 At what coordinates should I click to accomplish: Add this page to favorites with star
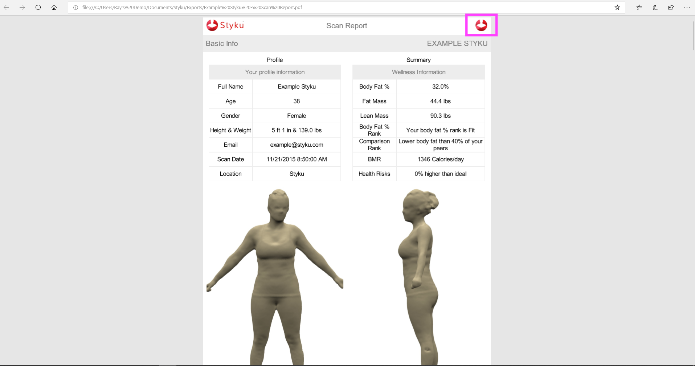617,7
